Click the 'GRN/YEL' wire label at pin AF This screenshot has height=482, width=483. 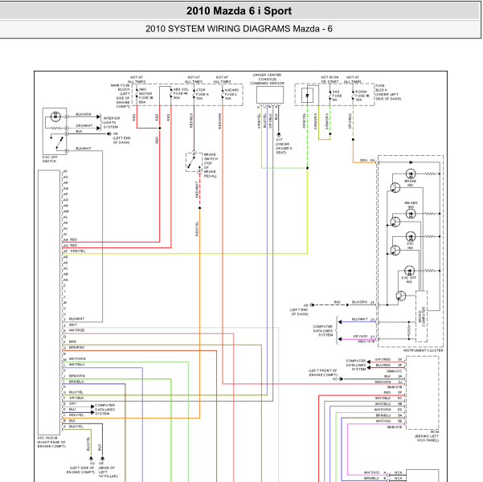click(78, 251)
